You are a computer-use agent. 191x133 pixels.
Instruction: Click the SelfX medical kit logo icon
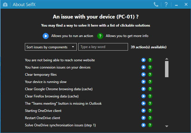5,5
